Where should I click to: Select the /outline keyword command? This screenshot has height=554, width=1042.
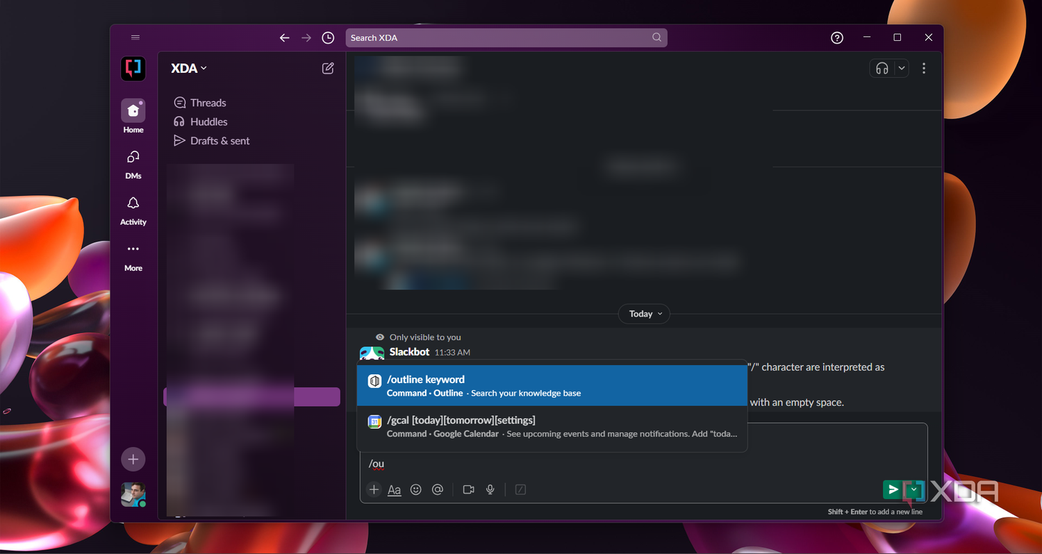(552, 386)
